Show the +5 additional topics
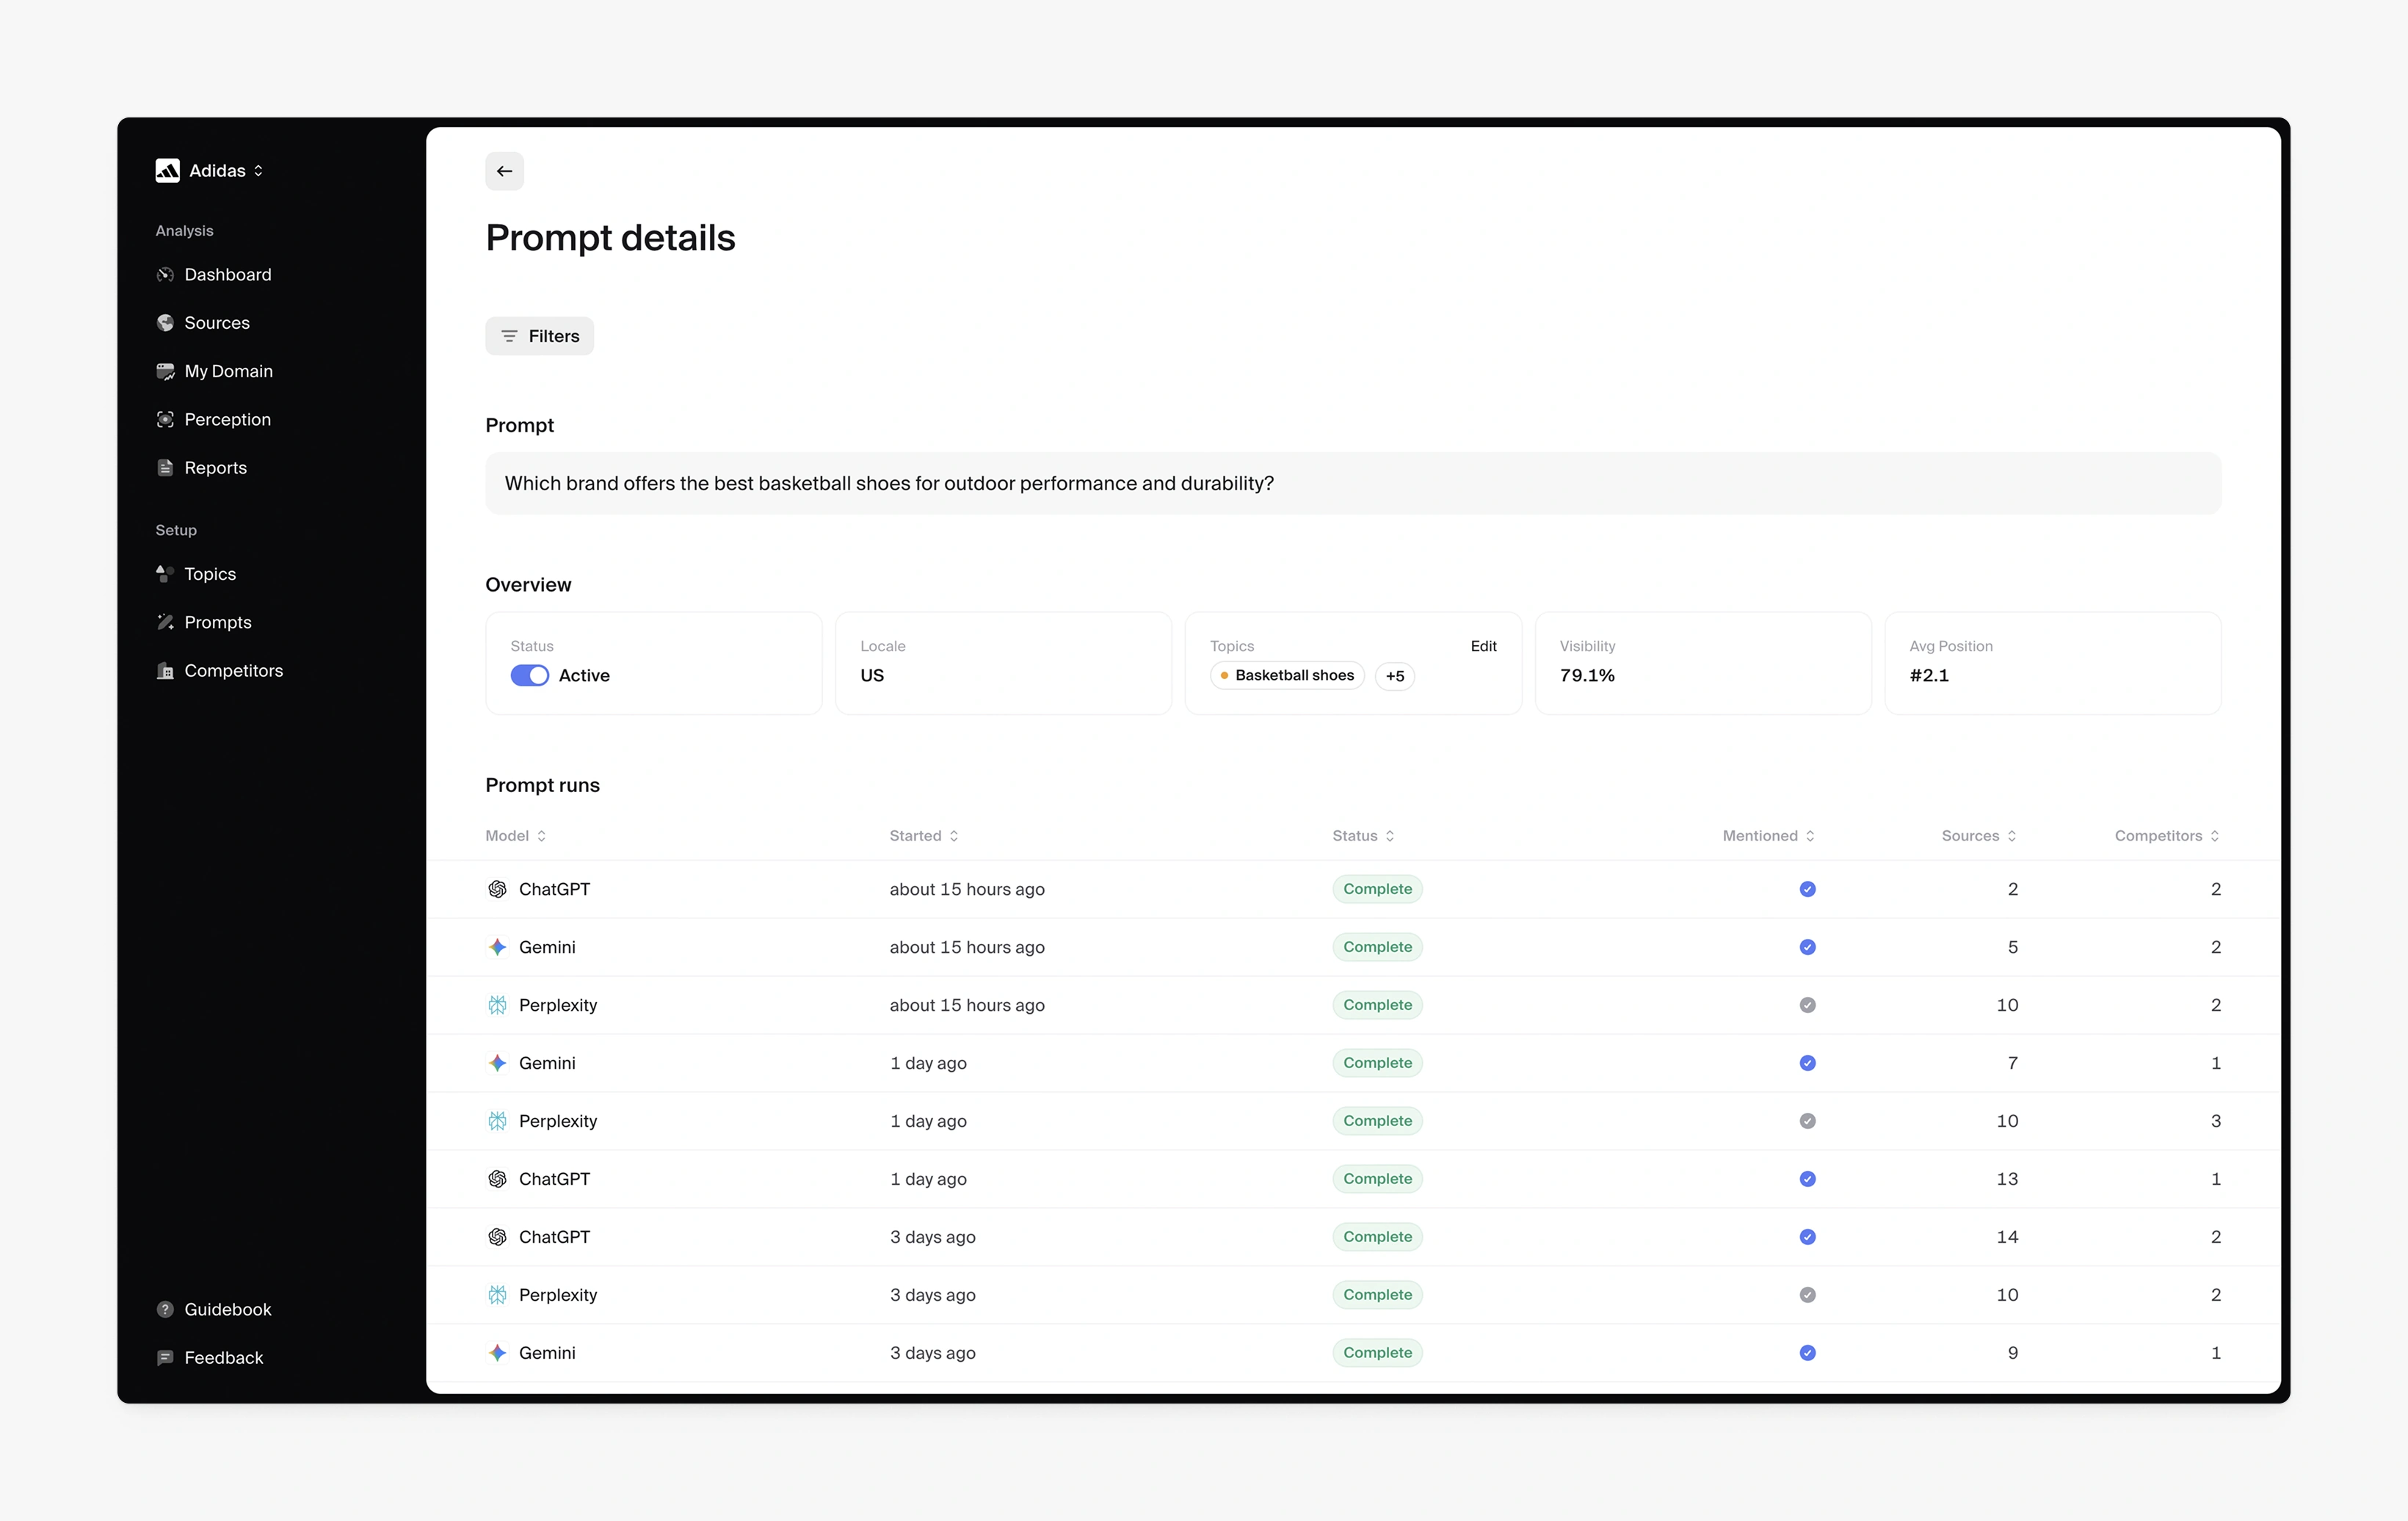Image resolution: width=2408 pixels, height=1521 pixels. tap(1394, 676)
